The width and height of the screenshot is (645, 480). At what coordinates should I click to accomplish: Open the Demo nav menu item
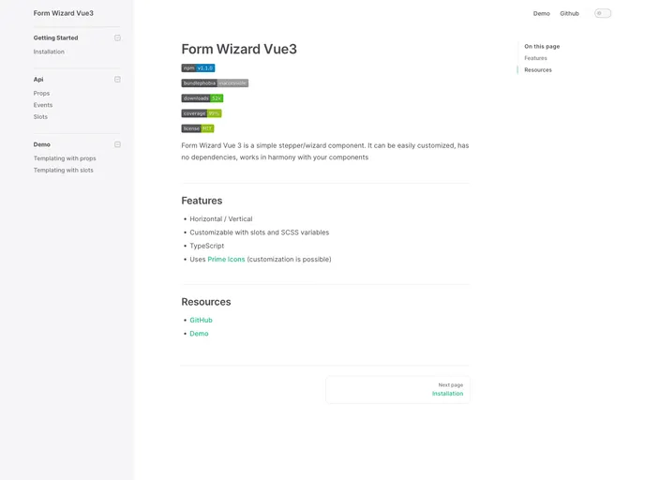(x=542, y=13)
